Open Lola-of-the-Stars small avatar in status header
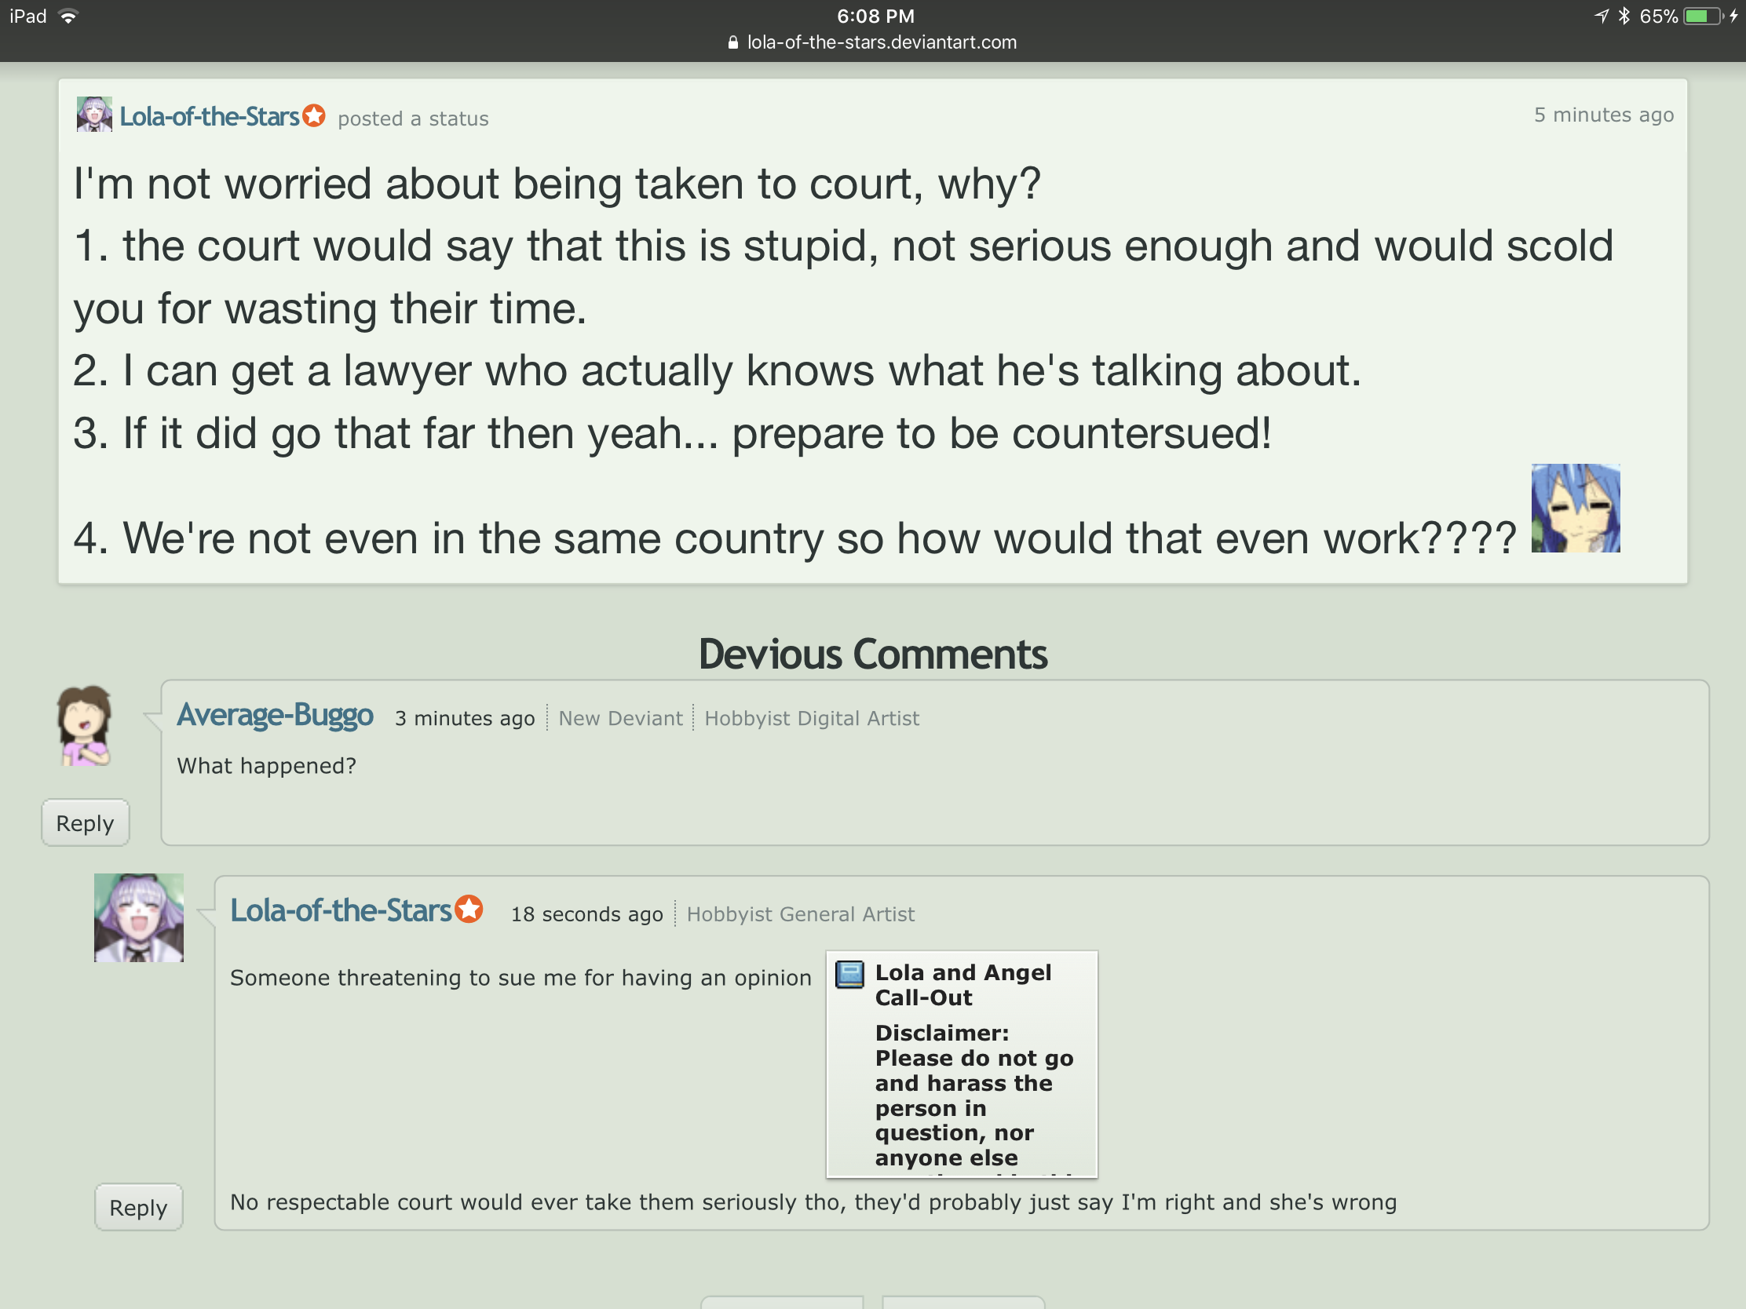The height and width of the screenshot is (1309, 1746). coord(94,115)
